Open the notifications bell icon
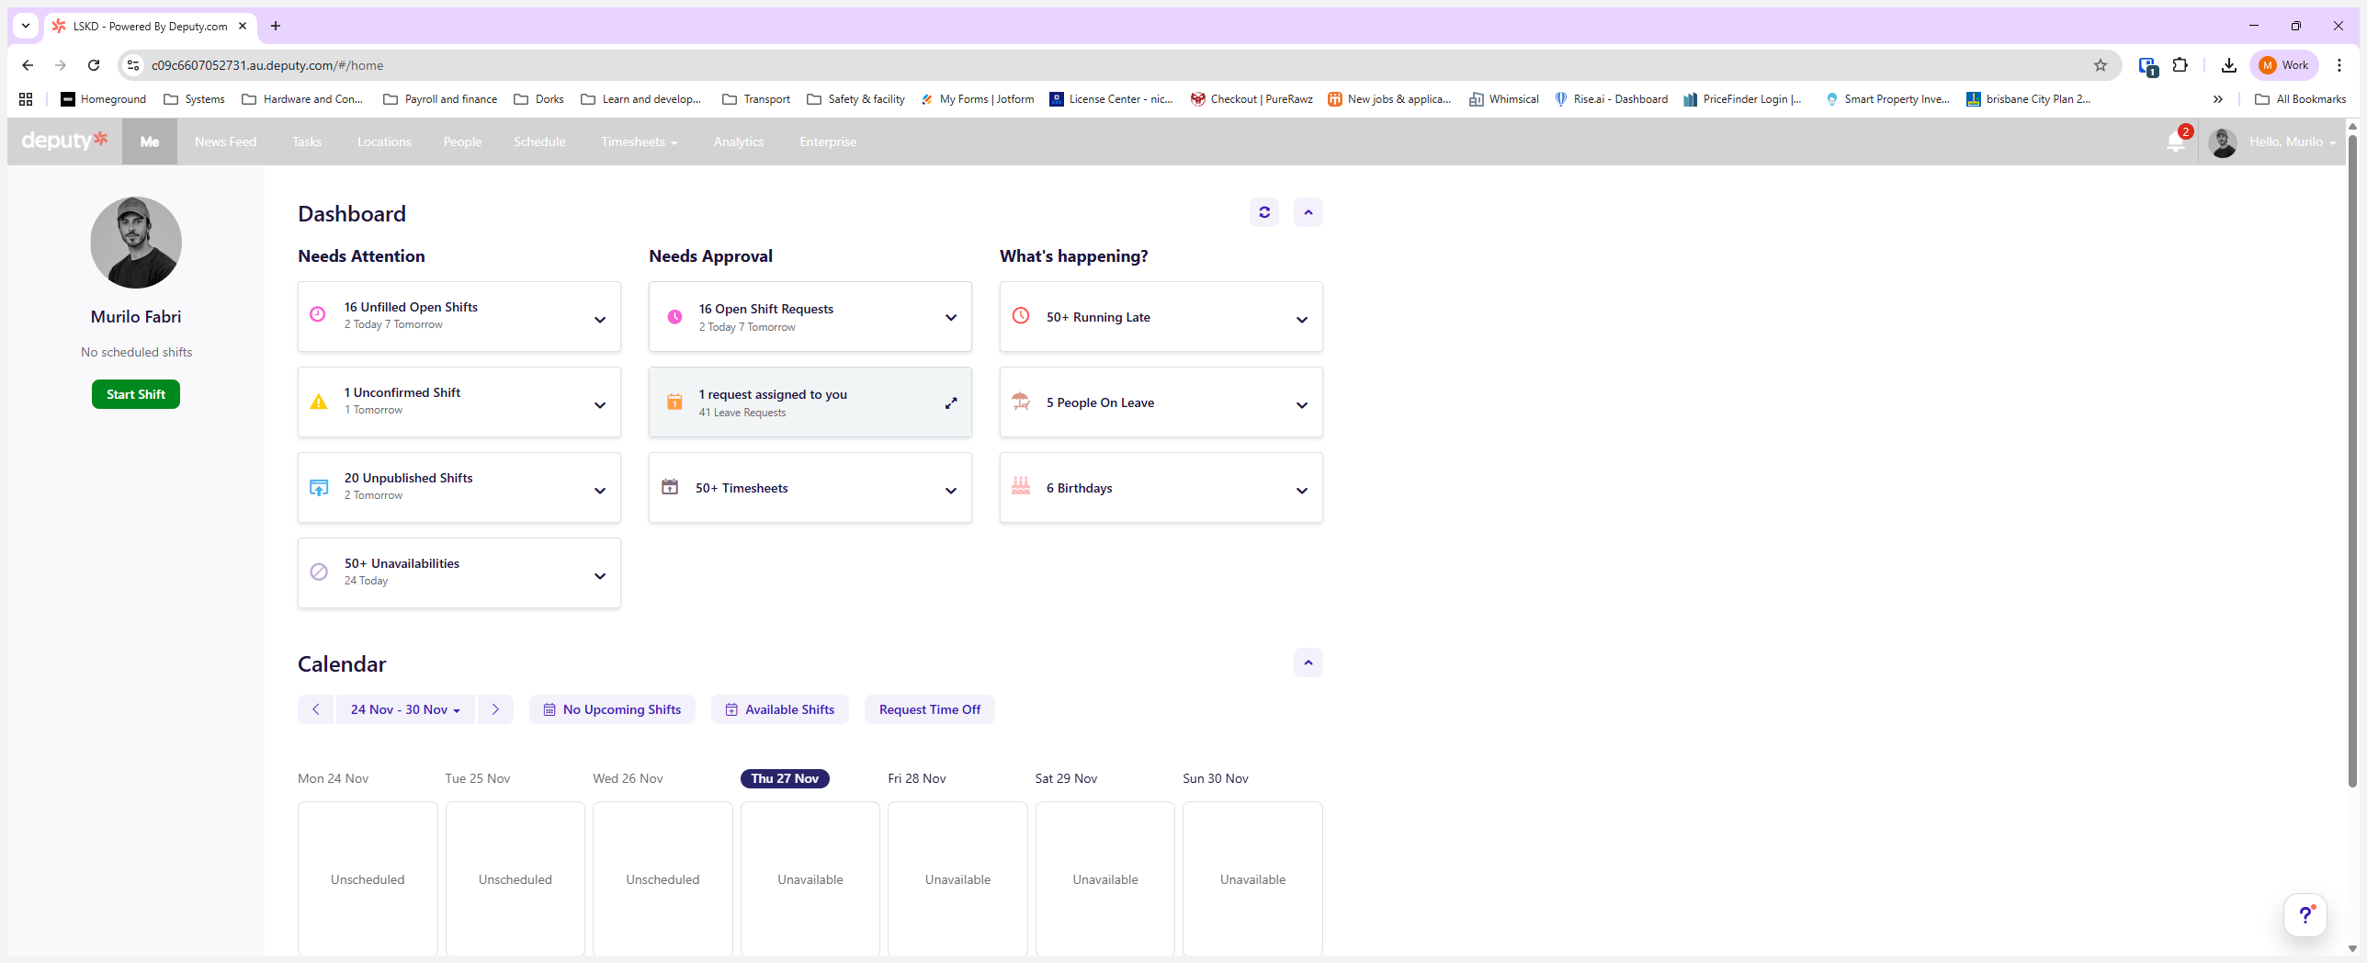Image resolution: width=2367 pixels, height=963 pixels. [2175, 142]
